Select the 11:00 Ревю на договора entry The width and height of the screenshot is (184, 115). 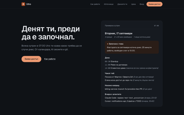click(116, 65)
